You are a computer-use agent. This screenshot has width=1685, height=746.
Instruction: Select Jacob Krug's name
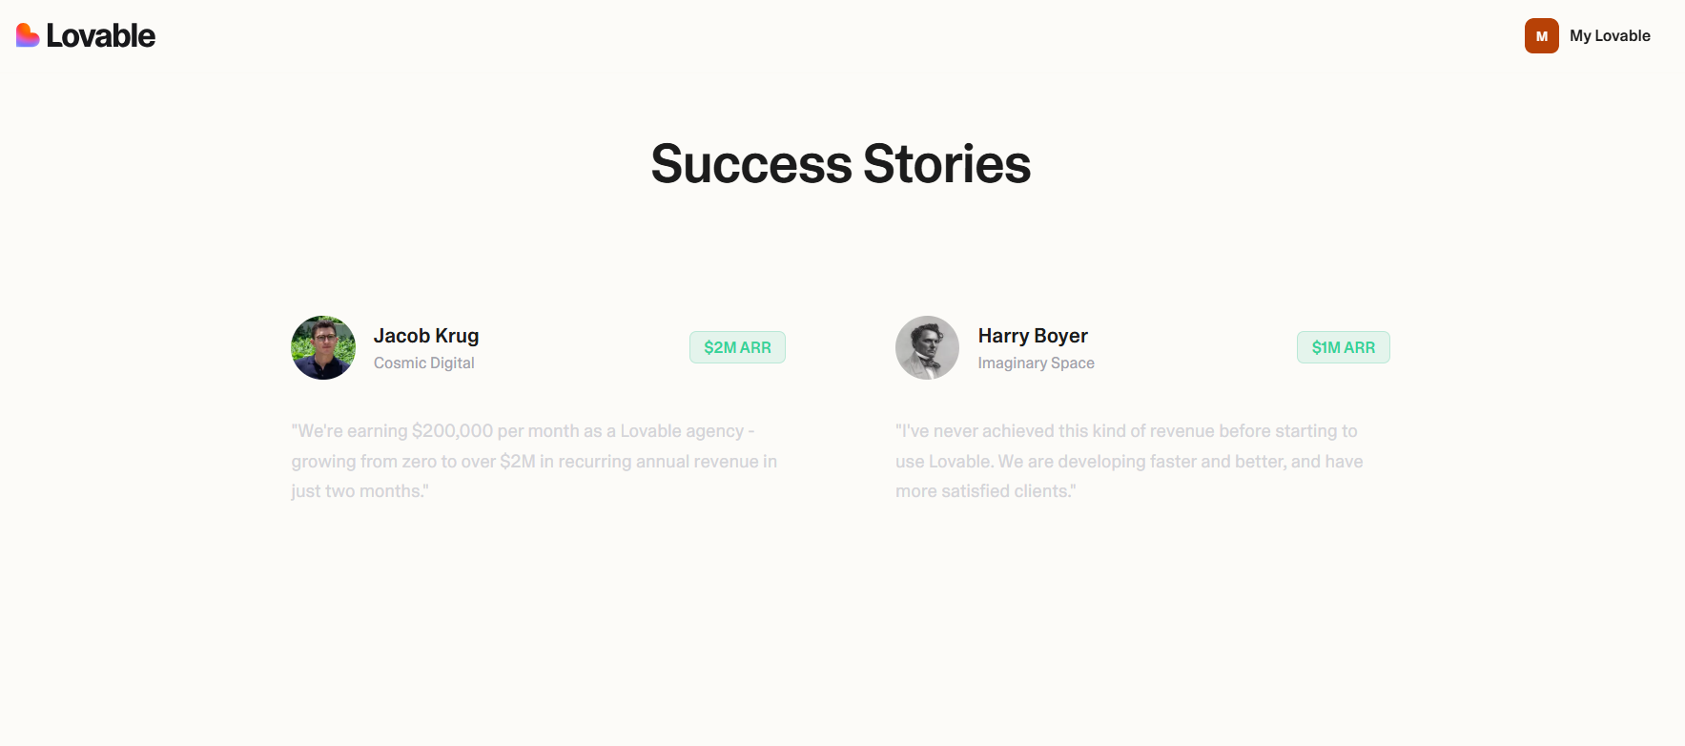(425, 336)
